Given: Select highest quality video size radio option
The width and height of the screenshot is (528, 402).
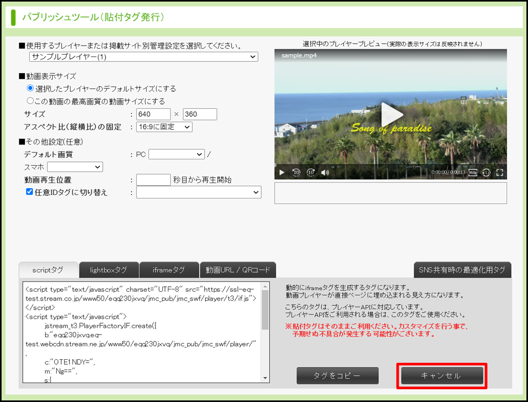Looking at the screenshot, I should click(x=30, y=101).
